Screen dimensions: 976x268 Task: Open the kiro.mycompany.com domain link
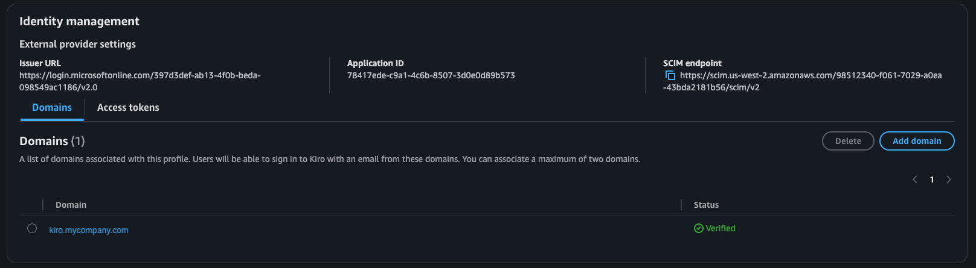89,230
